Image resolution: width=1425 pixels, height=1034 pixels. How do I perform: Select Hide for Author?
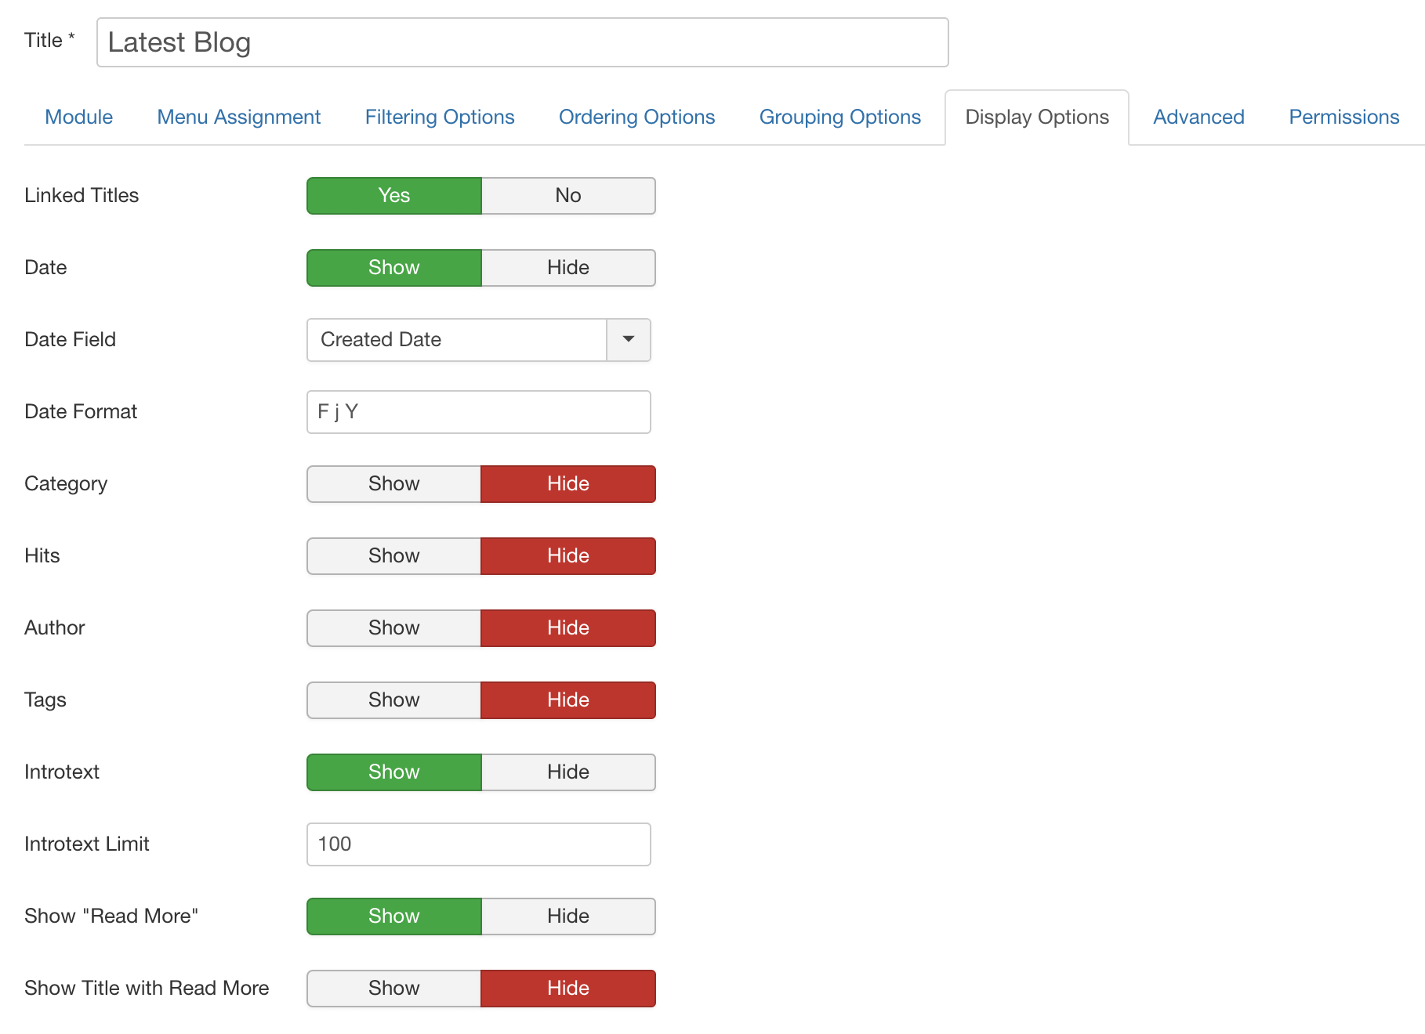pyautogui.click(x=568, y=628)
